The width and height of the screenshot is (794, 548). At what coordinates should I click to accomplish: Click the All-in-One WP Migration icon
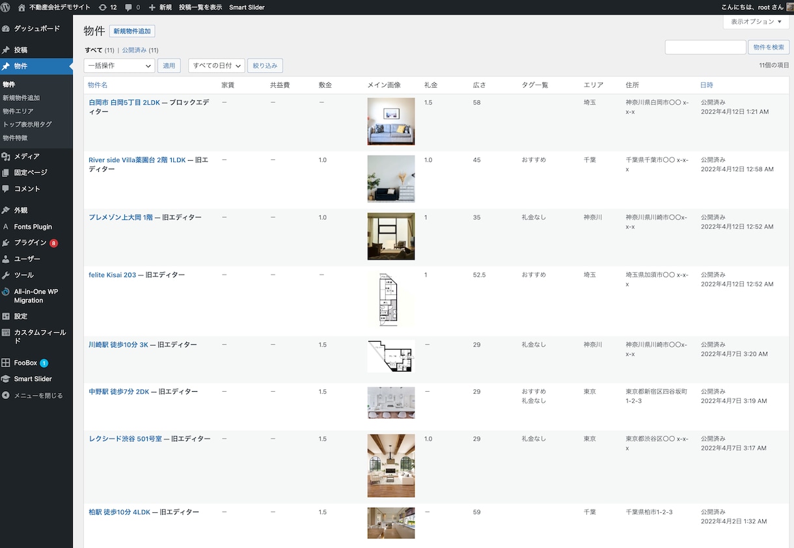pos(7,292)
